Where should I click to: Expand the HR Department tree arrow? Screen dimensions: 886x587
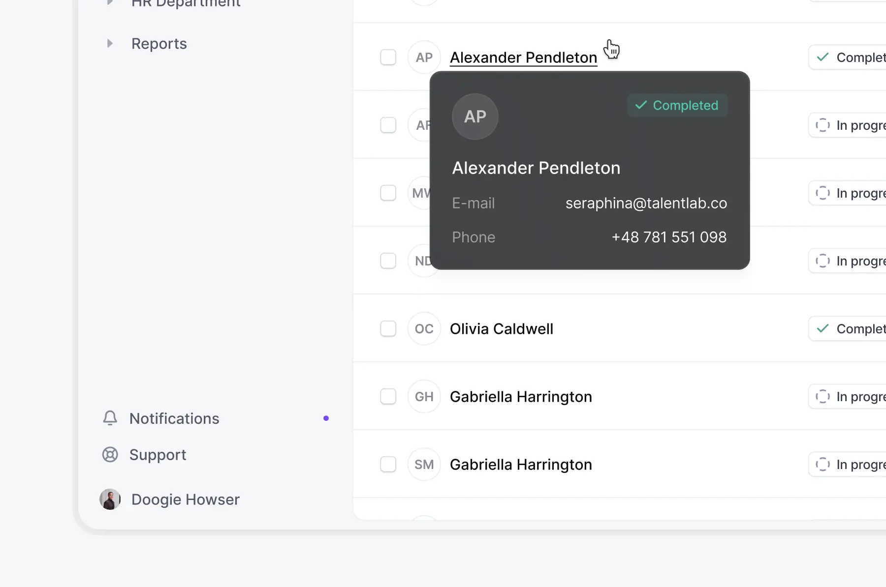(x=110, y=2)
